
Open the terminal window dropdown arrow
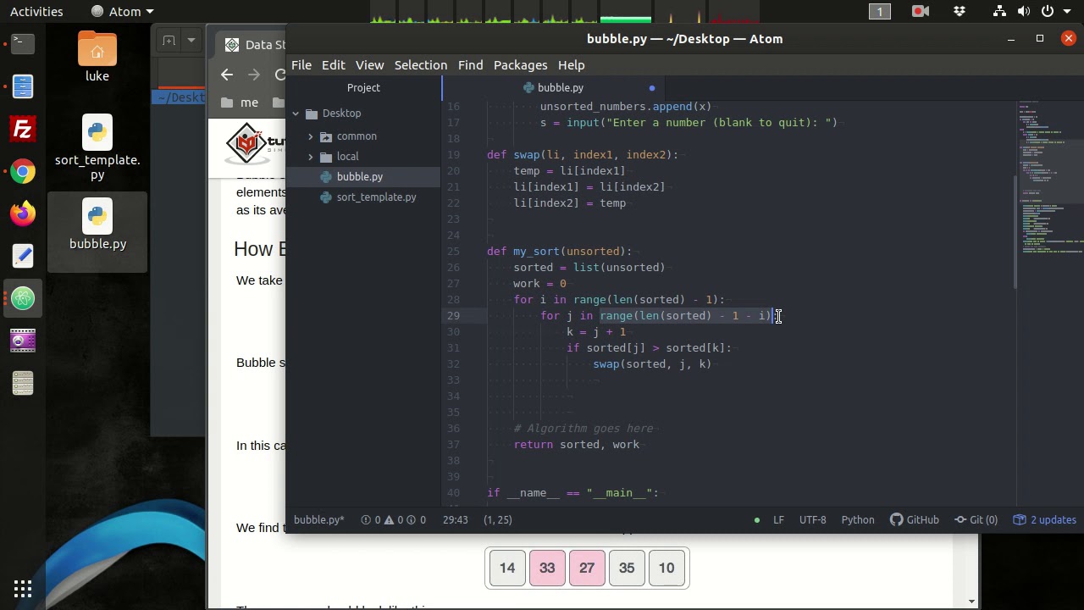tap(192, 40)
